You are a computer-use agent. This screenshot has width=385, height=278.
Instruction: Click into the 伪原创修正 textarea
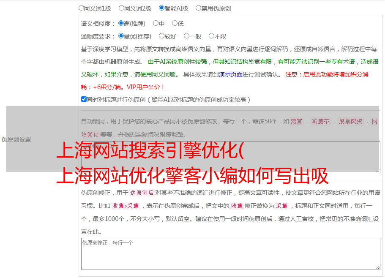coord(231,254)
